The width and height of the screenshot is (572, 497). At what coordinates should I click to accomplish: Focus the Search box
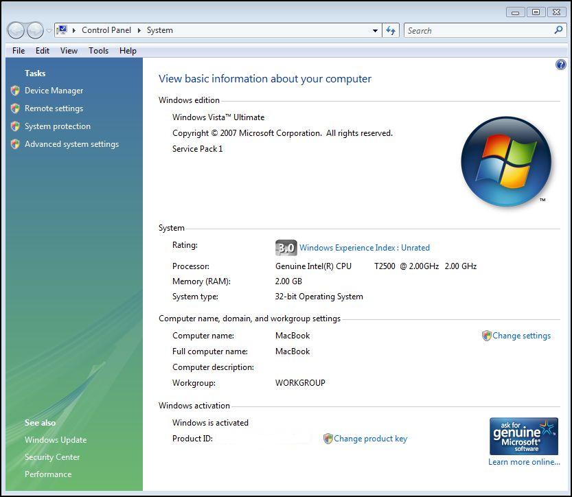coord(485,31)
